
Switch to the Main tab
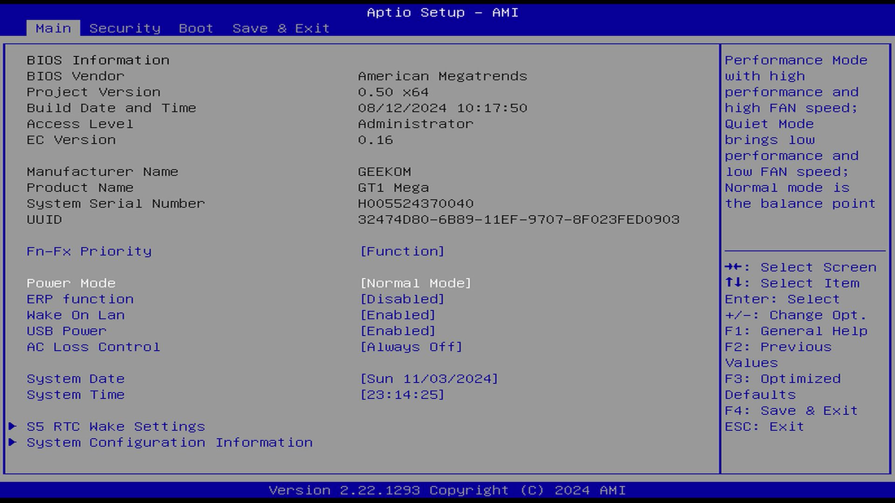click(53, 28)
